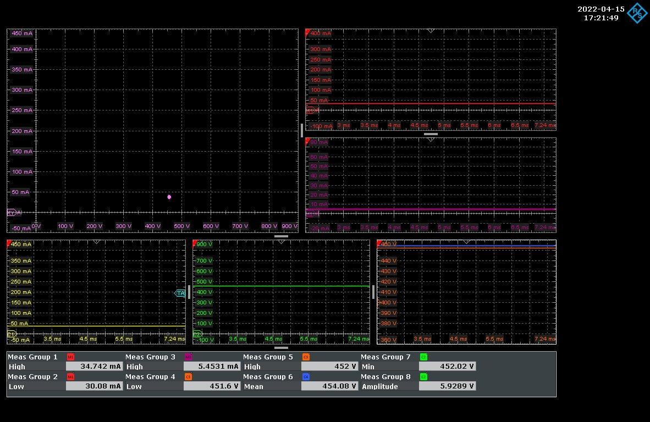The image size is (650, 422).
Task: Click the divider handle between XY and M1 diagrams
Action: click(302, 130)
